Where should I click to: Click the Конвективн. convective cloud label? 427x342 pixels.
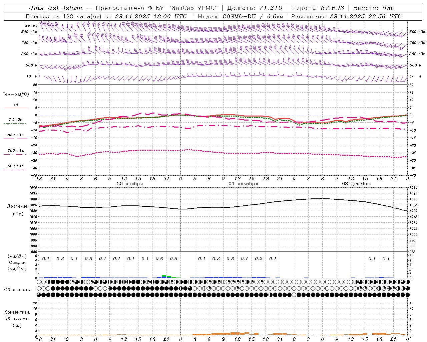(x=17, y=312)
